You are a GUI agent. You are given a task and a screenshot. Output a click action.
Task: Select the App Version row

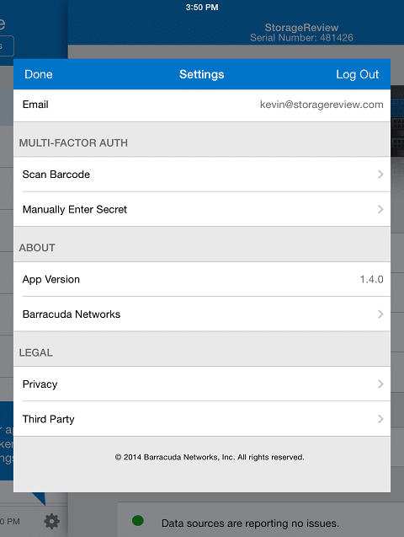pyautogui.click(x=202, y=279)
